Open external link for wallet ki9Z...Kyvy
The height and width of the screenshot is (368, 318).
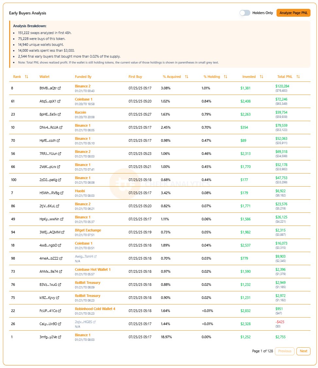point(58,298)
